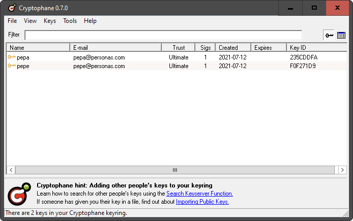353x221 pixels.
Task: Sort keys by the Sigs column header
Action: pos(205,48)
